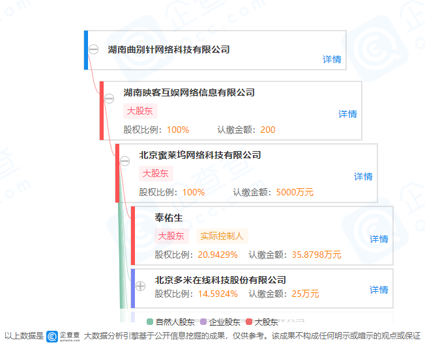
Task: Click the green 自然人股东 legend swatch
Action: [150, 322]
